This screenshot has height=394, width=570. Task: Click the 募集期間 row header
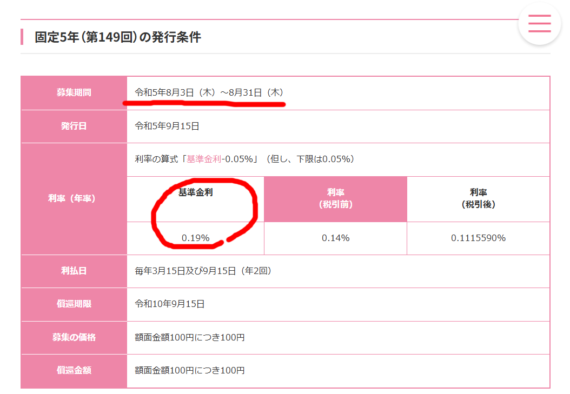74,93
